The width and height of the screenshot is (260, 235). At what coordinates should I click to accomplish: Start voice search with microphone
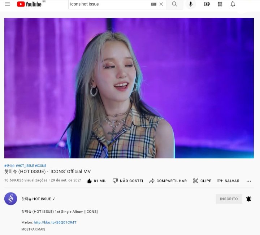pos(191,4)
